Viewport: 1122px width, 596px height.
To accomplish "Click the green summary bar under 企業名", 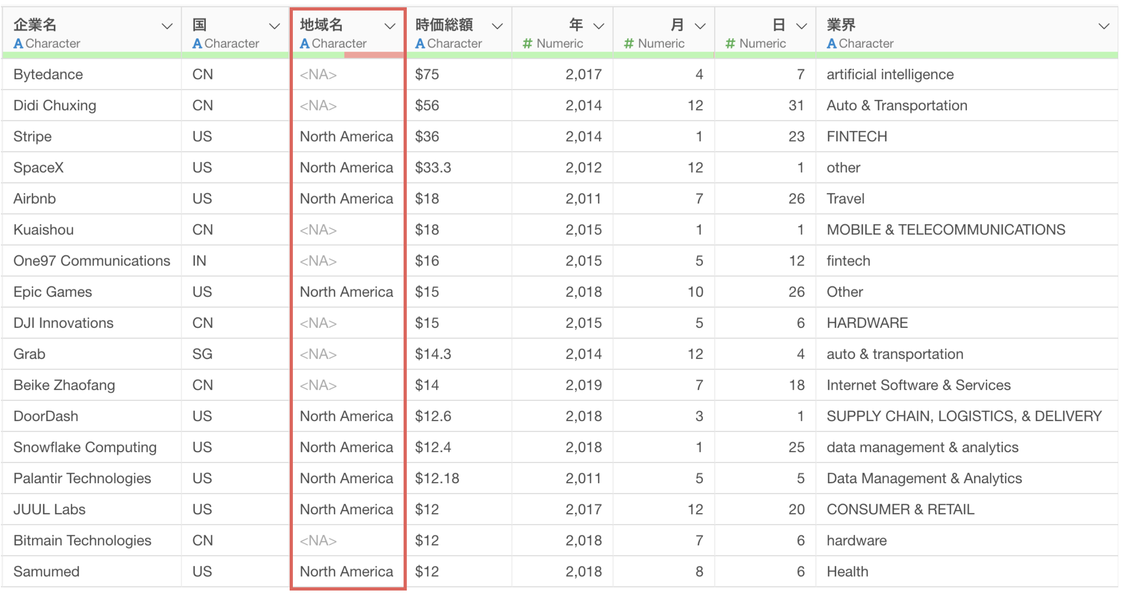I will tap(92, 55).
